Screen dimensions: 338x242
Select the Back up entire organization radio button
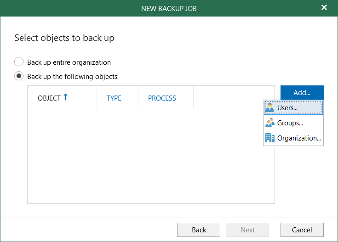[19, 62]
